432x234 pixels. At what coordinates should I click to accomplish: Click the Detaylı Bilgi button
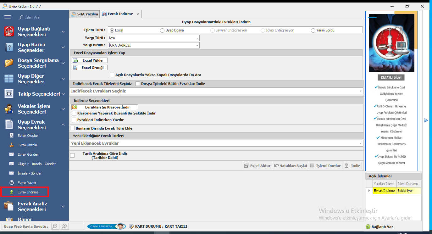point(391,77)
